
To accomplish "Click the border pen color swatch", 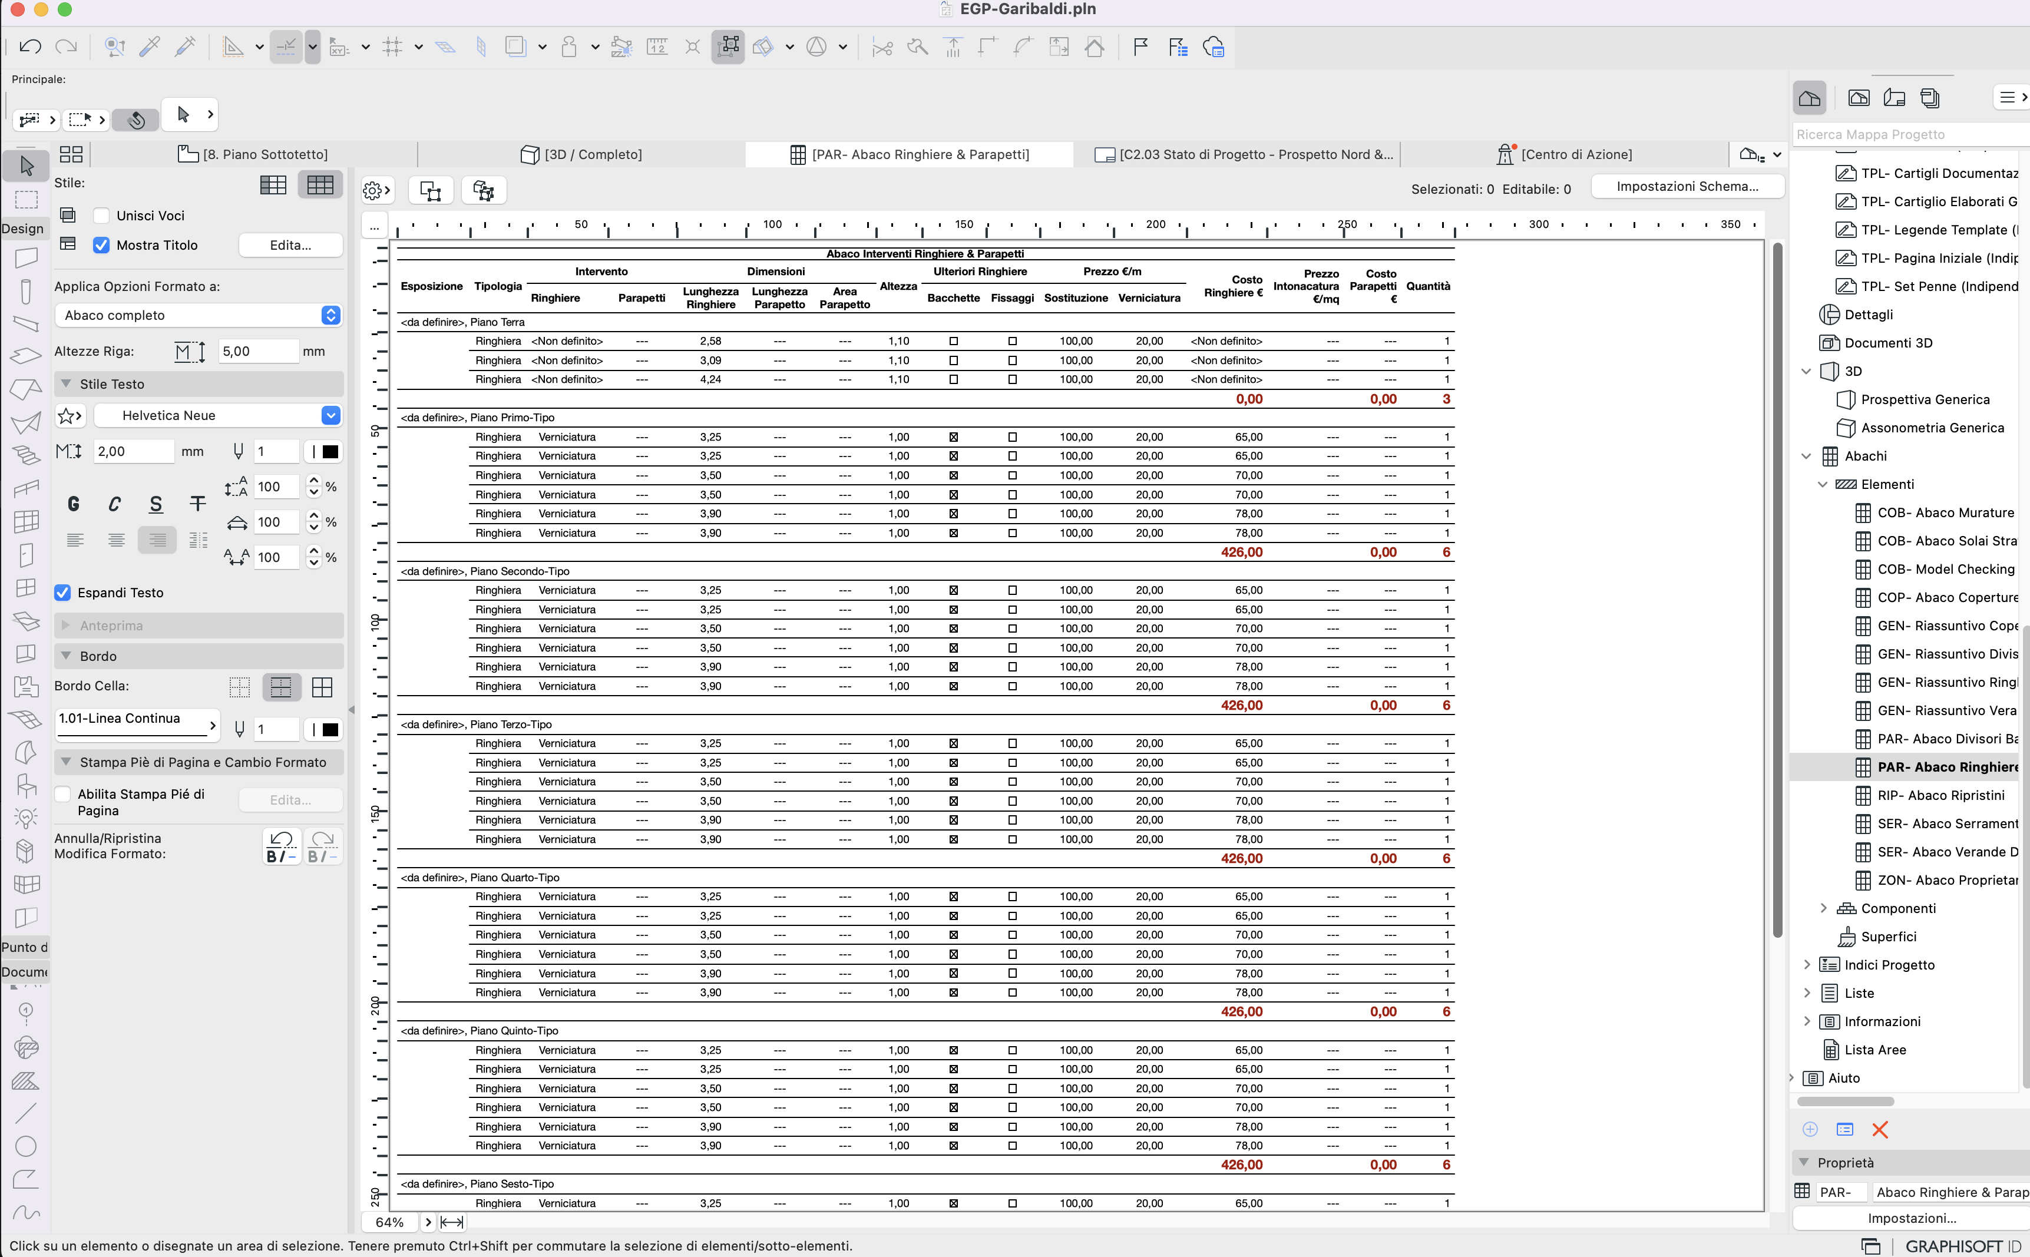I will click(x=323, y=730).
